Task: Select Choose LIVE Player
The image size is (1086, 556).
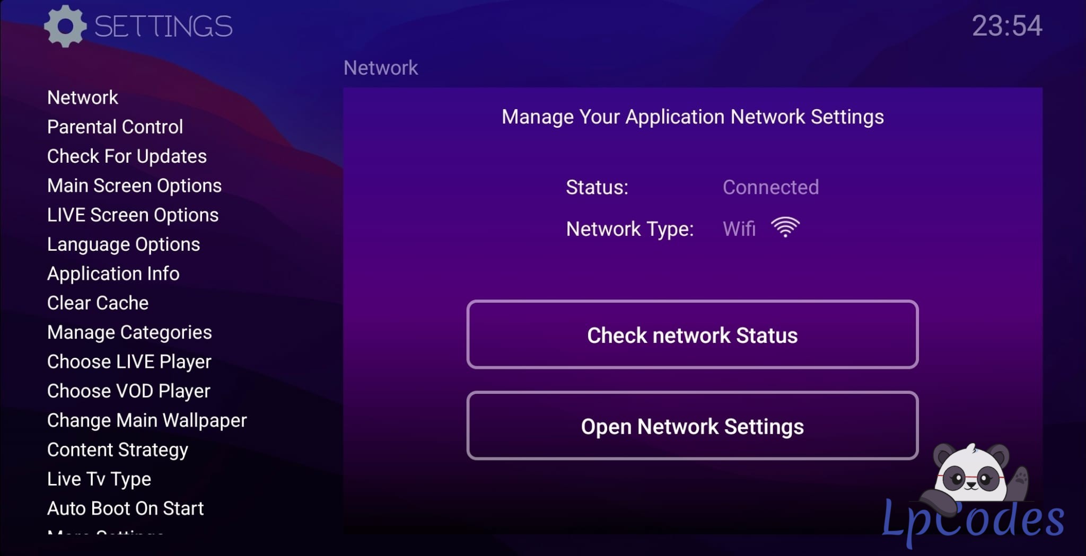Action: (x=129, y=361)
